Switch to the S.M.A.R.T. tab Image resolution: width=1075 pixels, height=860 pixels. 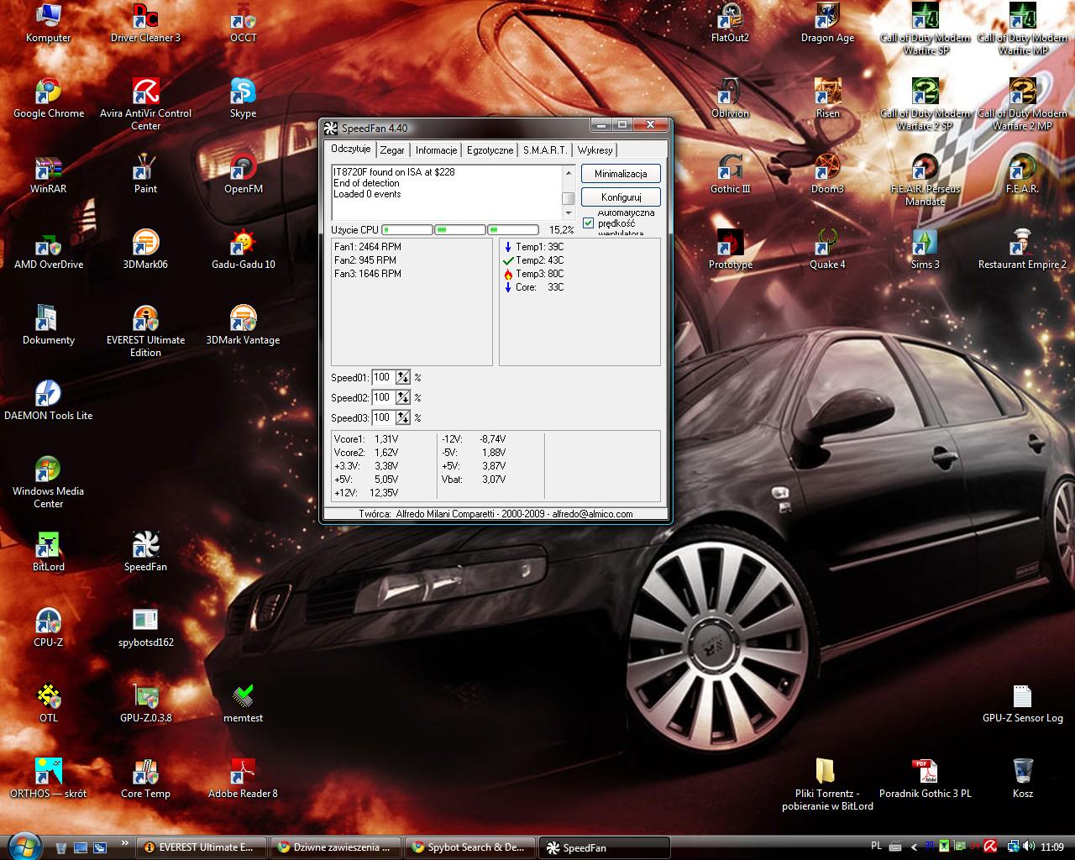tap(545, 150)
